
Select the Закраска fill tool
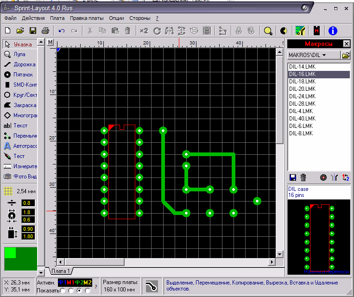(x=19, y=105)
